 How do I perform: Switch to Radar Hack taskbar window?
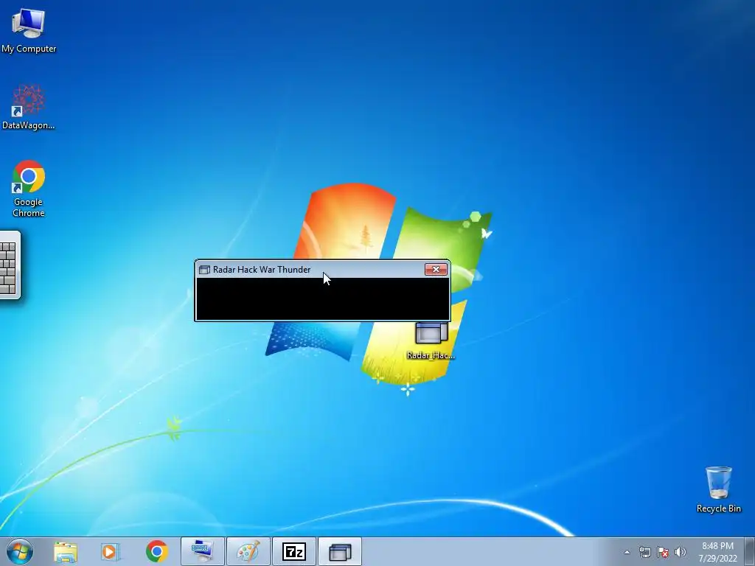(x=340, y=551)
